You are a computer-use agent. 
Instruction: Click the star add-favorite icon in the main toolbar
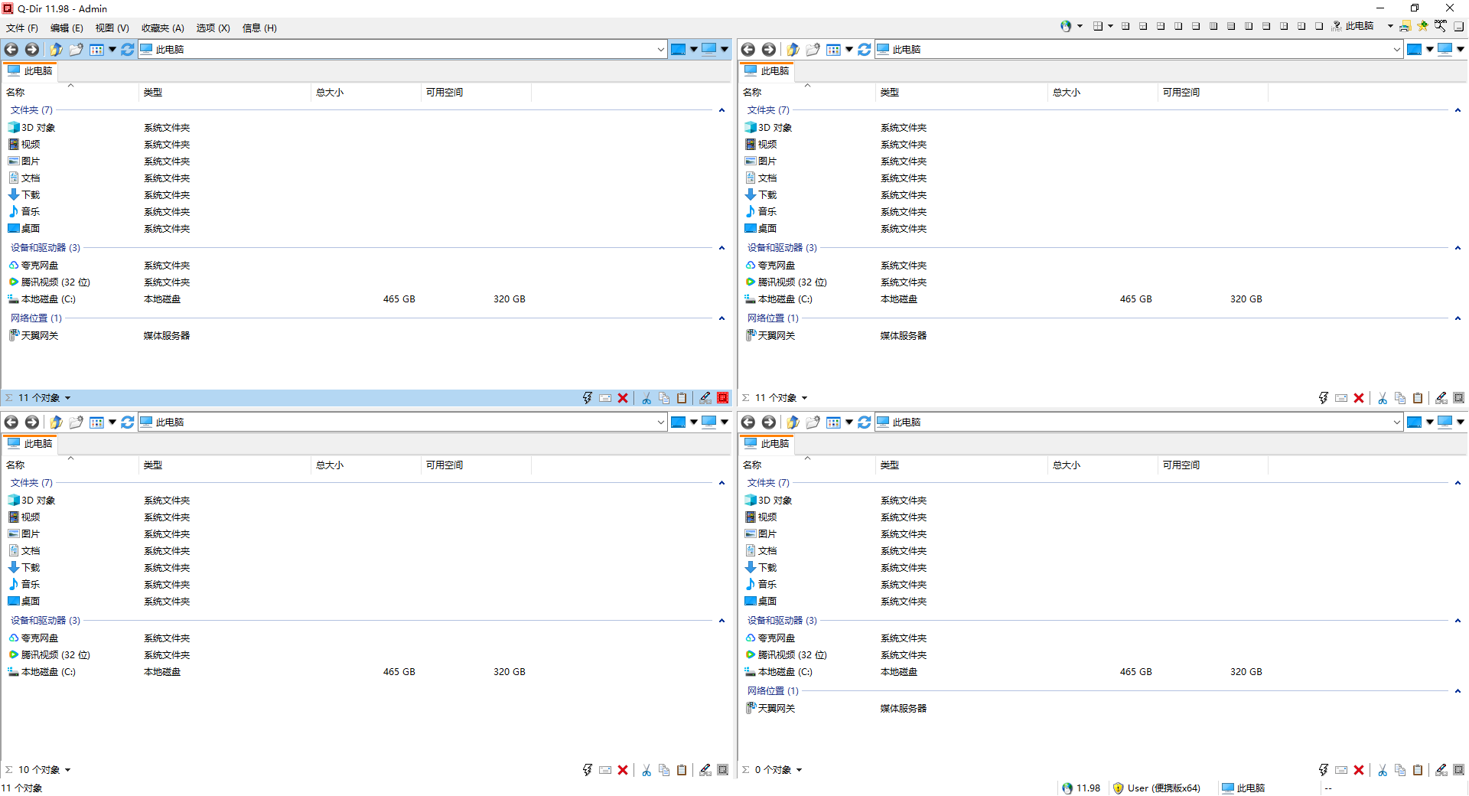tap(1422, 26)
